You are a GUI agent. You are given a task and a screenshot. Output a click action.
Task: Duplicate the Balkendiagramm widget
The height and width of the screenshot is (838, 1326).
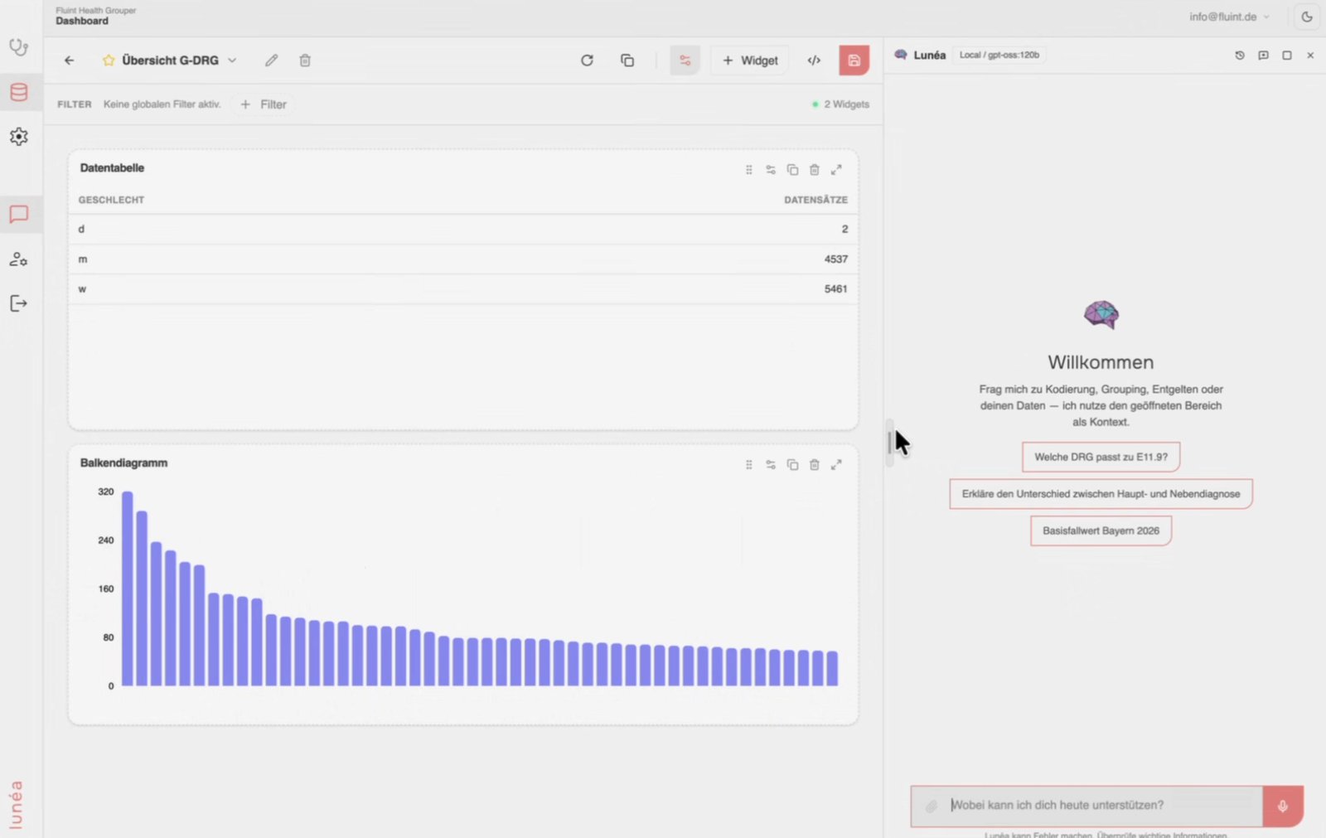click(792, 465)
